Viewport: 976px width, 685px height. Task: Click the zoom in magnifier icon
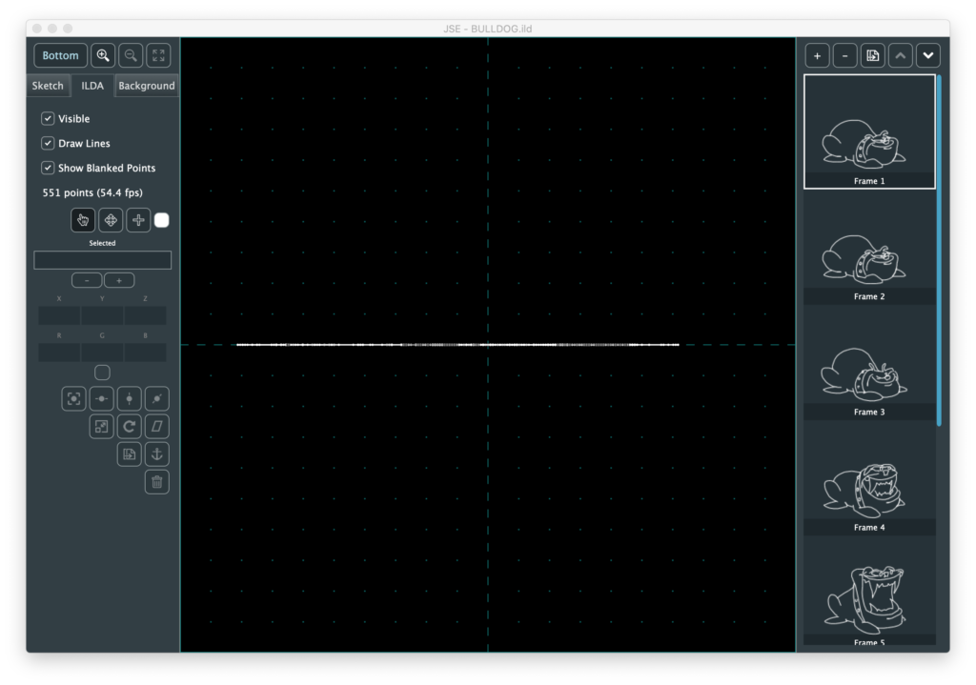(103, 55)
